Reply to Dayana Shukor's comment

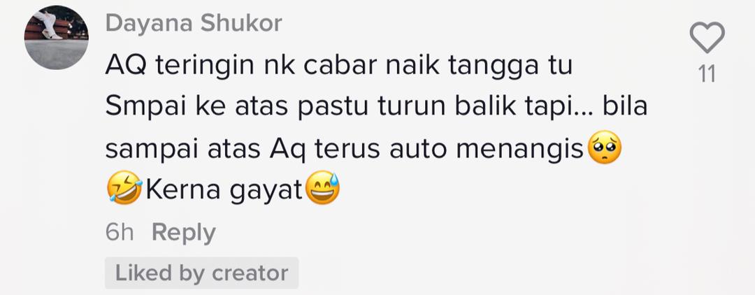[183, 233]
